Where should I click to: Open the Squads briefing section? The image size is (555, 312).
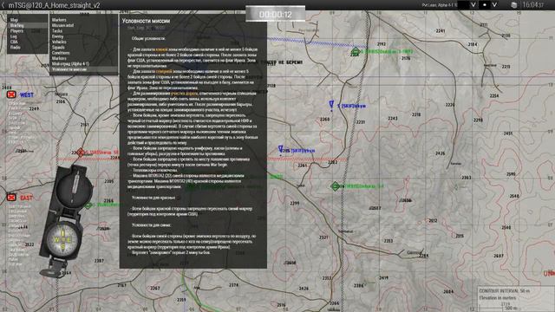58,48
